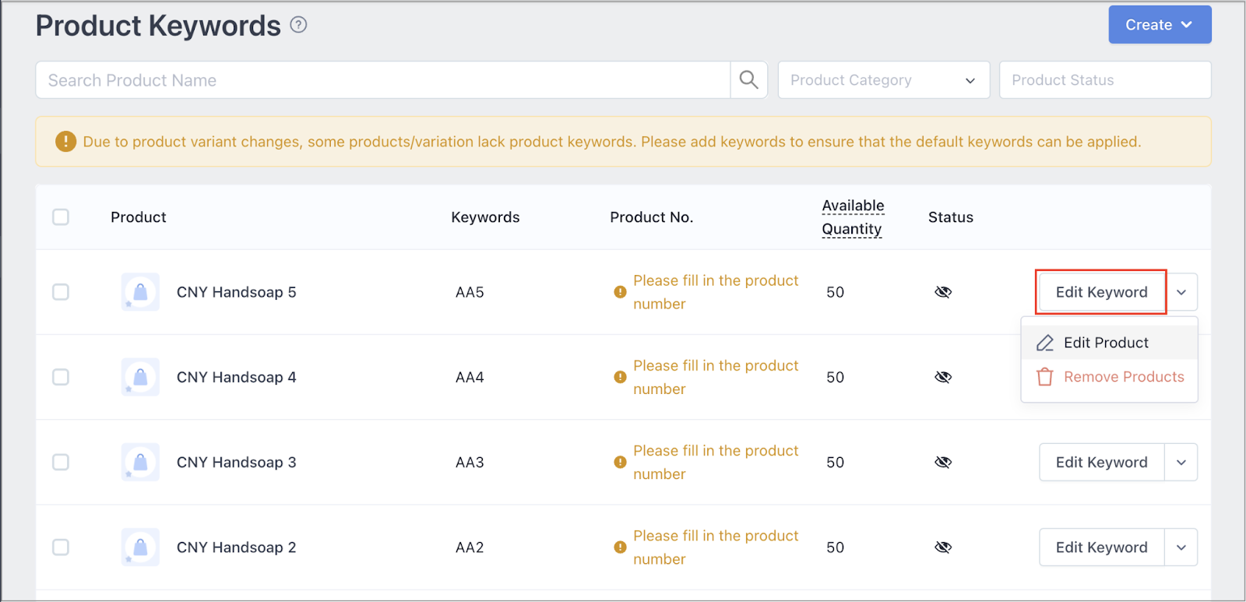Check the select-all checkbox in header
The image size is (1246, 602).
coord(61,217)
